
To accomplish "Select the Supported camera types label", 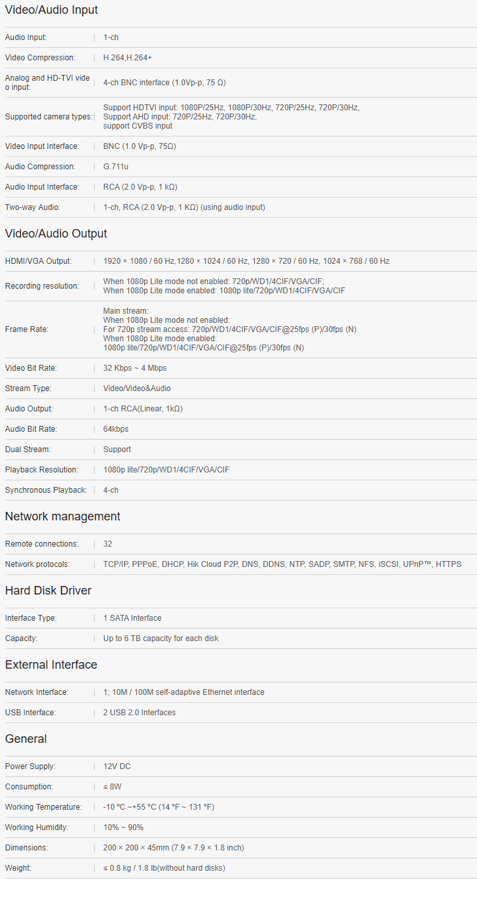I will click(48, 117).
